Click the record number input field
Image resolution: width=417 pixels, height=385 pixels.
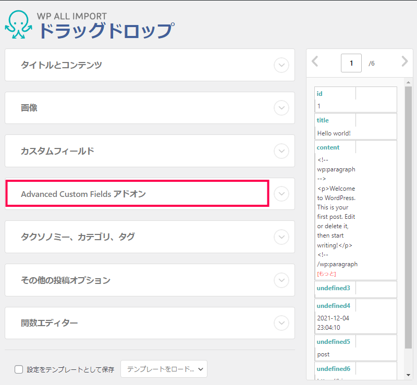pyautogui.click(x=351, y=63)
